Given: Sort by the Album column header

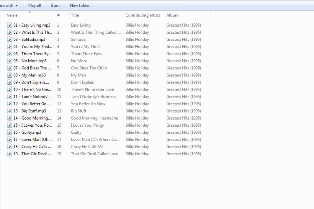Looking at the screenshot, I should 173,15.
